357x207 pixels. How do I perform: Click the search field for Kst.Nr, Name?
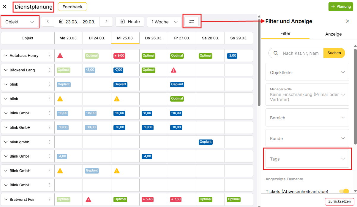click(301, 53)
